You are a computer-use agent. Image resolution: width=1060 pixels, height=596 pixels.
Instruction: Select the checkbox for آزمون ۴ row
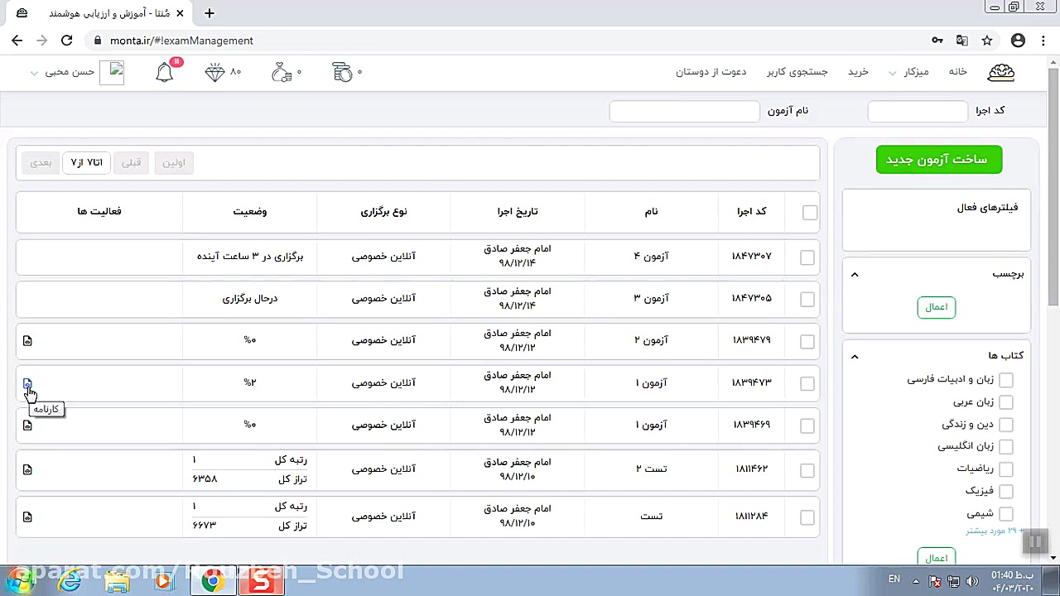(807, 257)
